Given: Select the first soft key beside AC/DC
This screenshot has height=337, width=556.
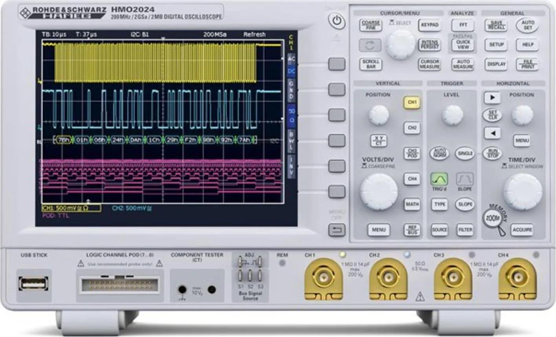Looking at the screenshot, I should click(x=337, y=64).
